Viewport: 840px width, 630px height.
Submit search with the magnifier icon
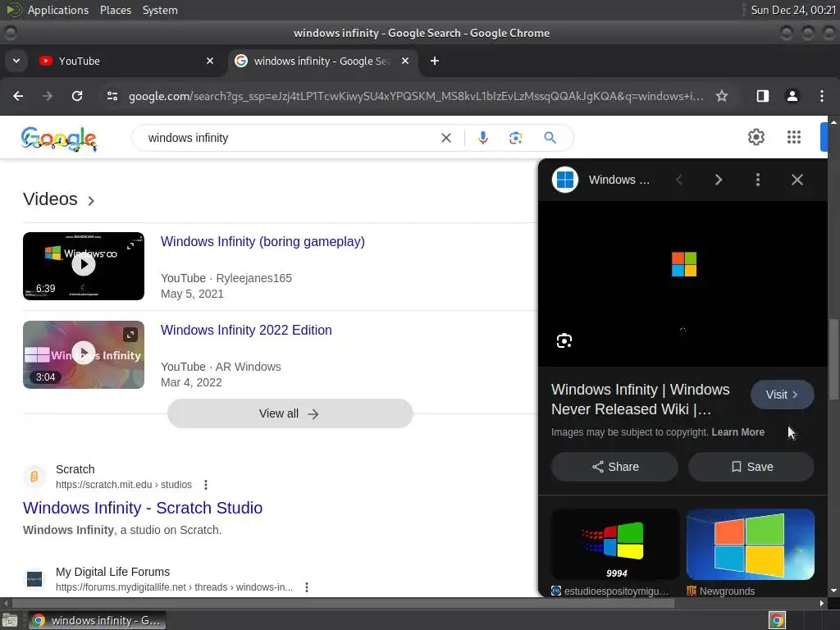tap(550, 138)
